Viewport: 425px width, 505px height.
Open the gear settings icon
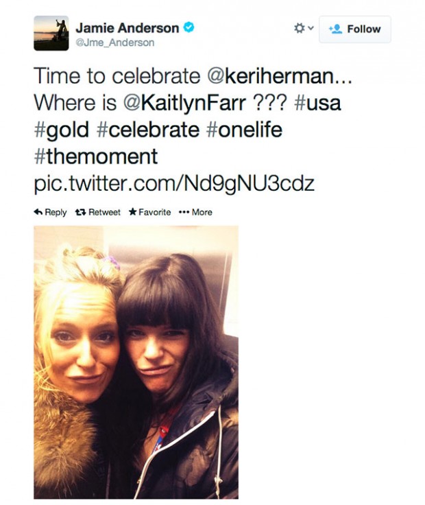tap(299, 28)
